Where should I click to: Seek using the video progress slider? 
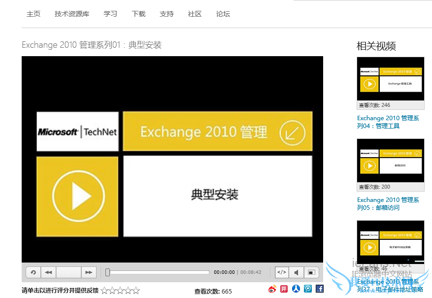click(158, 271)
